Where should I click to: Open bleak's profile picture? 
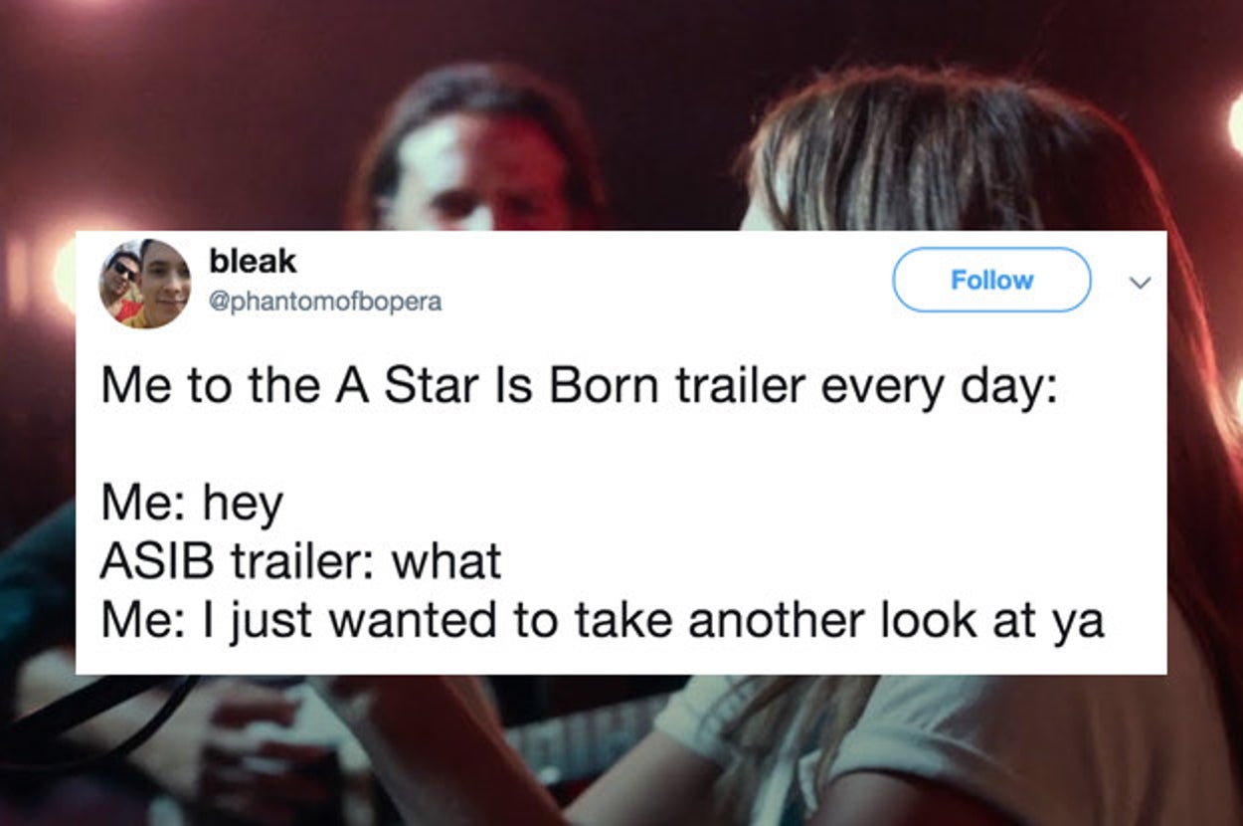coord(144,284)
